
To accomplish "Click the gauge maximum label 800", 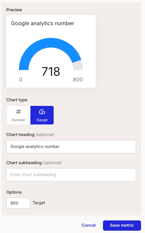I will point(78,80).
